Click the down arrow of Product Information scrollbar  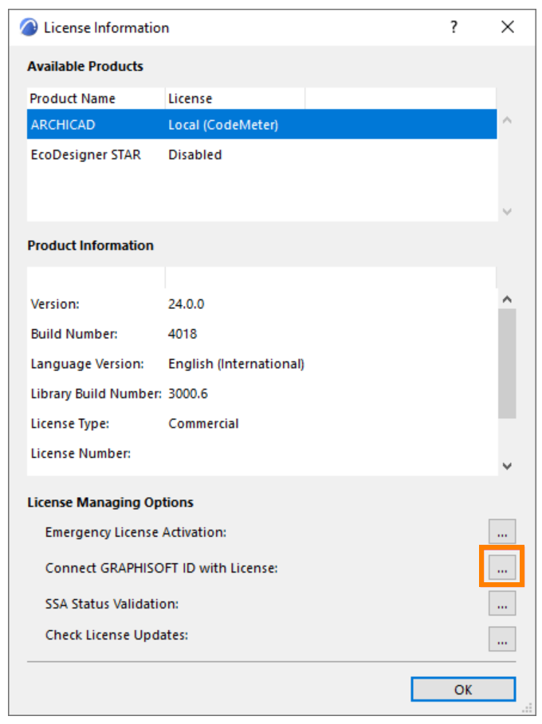[x=507, y=466]
